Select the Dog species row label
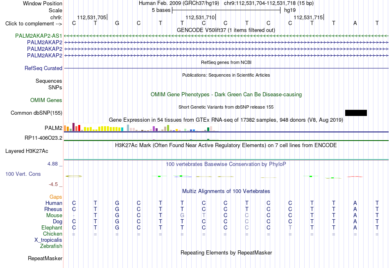This screenshot has width=389, height=268. (57, 221)
